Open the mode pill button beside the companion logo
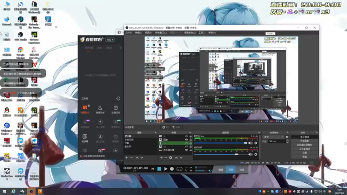347x195 pixels. (x=110, y=39)
